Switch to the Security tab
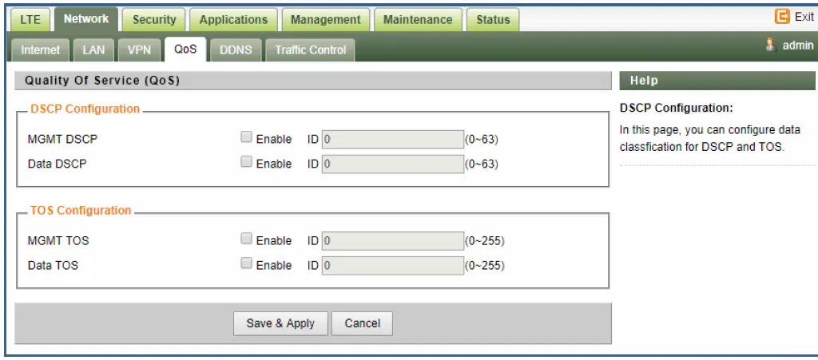 pyautogui.click(x=153, y=20)
